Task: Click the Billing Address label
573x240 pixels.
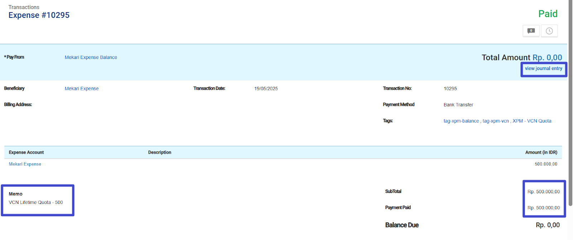Action: (x=18, y=105)
